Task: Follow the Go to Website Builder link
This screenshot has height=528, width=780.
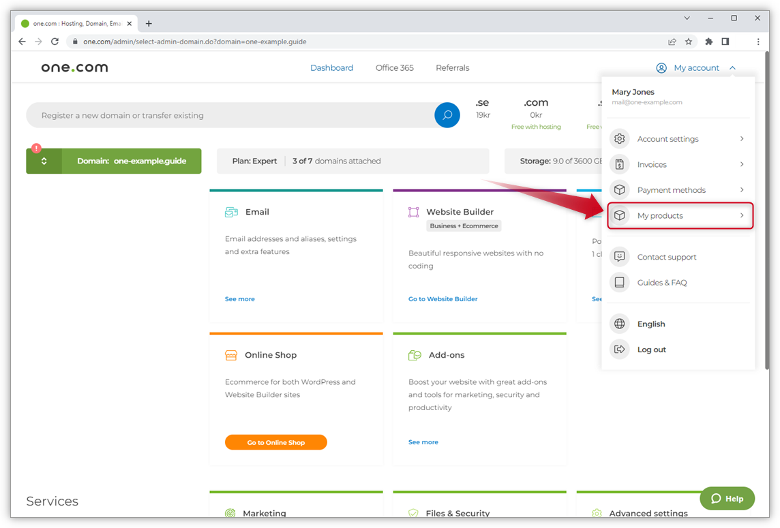Action: coord(442,299)
